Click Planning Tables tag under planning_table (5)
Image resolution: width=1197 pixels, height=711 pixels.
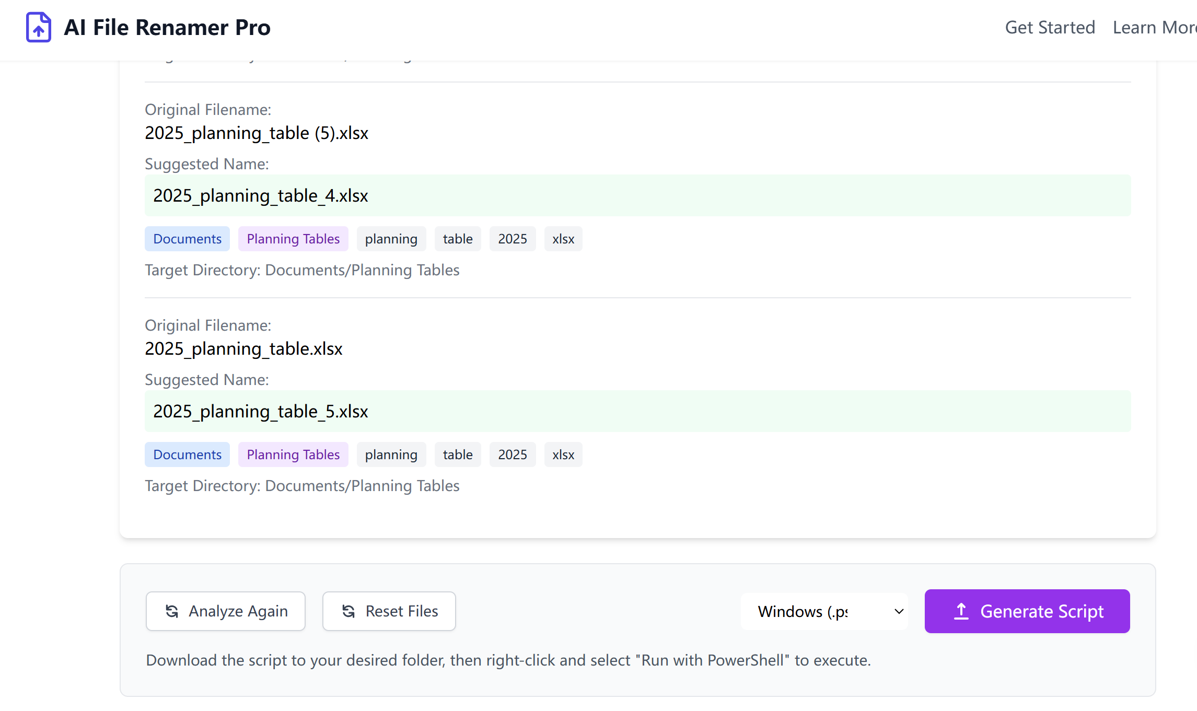tap(293, 239)
